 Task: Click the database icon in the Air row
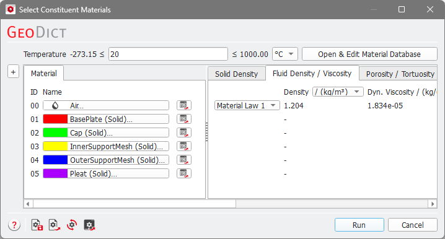click(x=184, y=105)
